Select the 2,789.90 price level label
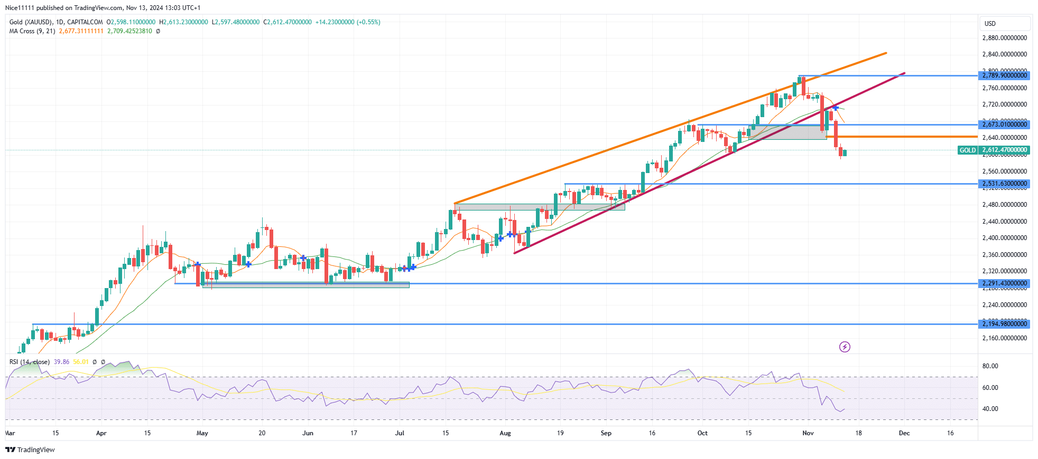The width and height of the screenshot is (1038, 459). pyautogui.click(x=1005, y=75)
